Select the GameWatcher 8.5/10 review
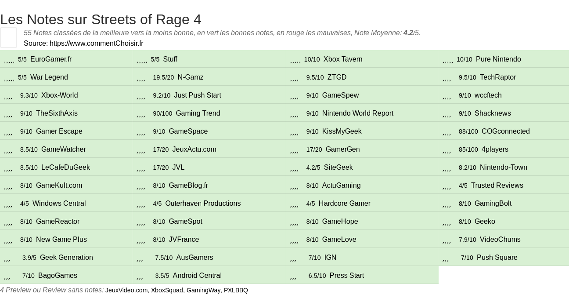Image resolution: width=569 pixels, height=295 pixels. [x=66, y=149]
